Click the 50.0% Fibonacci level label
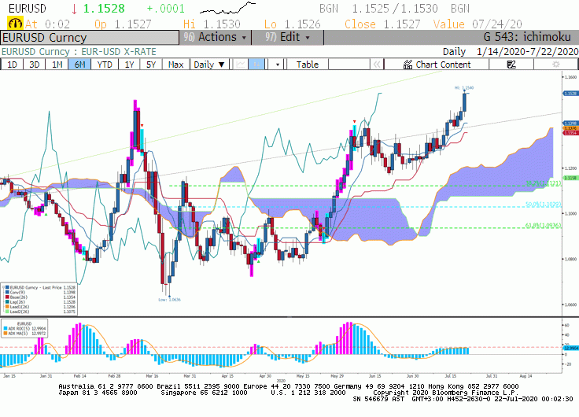The image size is (579, 417). tap(544, 205)
